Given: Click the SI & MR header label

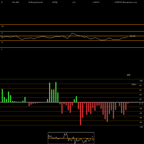Looking at the screenshot, I should coord(15,2).
